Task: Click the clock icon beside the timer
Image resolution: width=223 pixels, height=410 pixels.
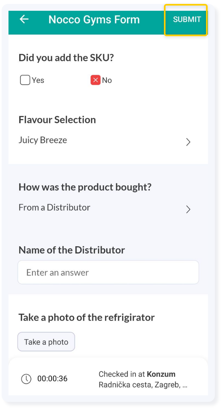Action: tap(26, 379)
